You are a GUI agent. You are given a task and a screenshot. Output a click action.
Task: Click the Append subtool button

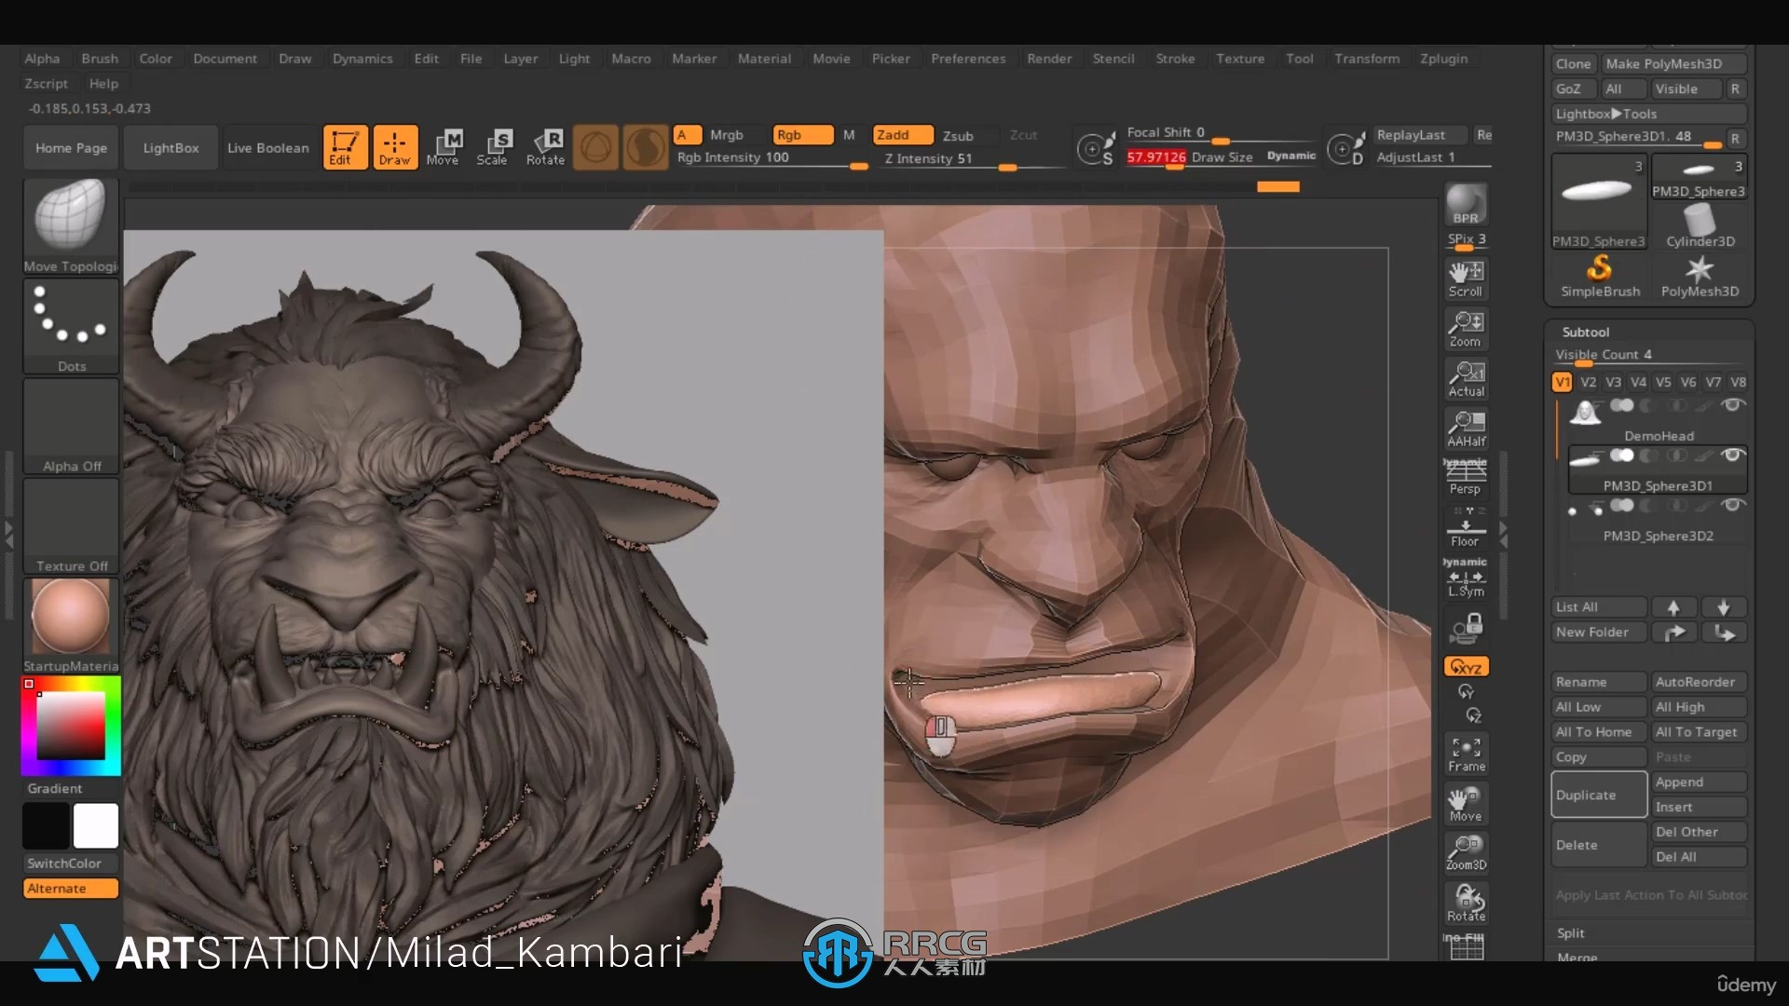point(1700,782)
